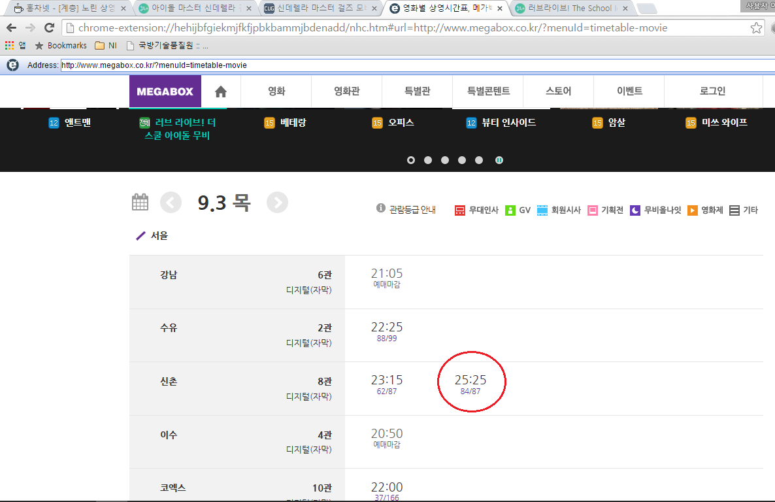
Task: Click the 서울 region heading
Action: point(159,236)
